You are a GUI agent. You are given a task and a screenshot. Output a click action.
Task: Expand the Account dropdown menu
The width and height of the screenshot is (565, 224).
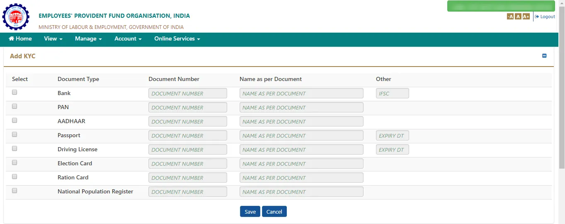[x=128, y=38]
